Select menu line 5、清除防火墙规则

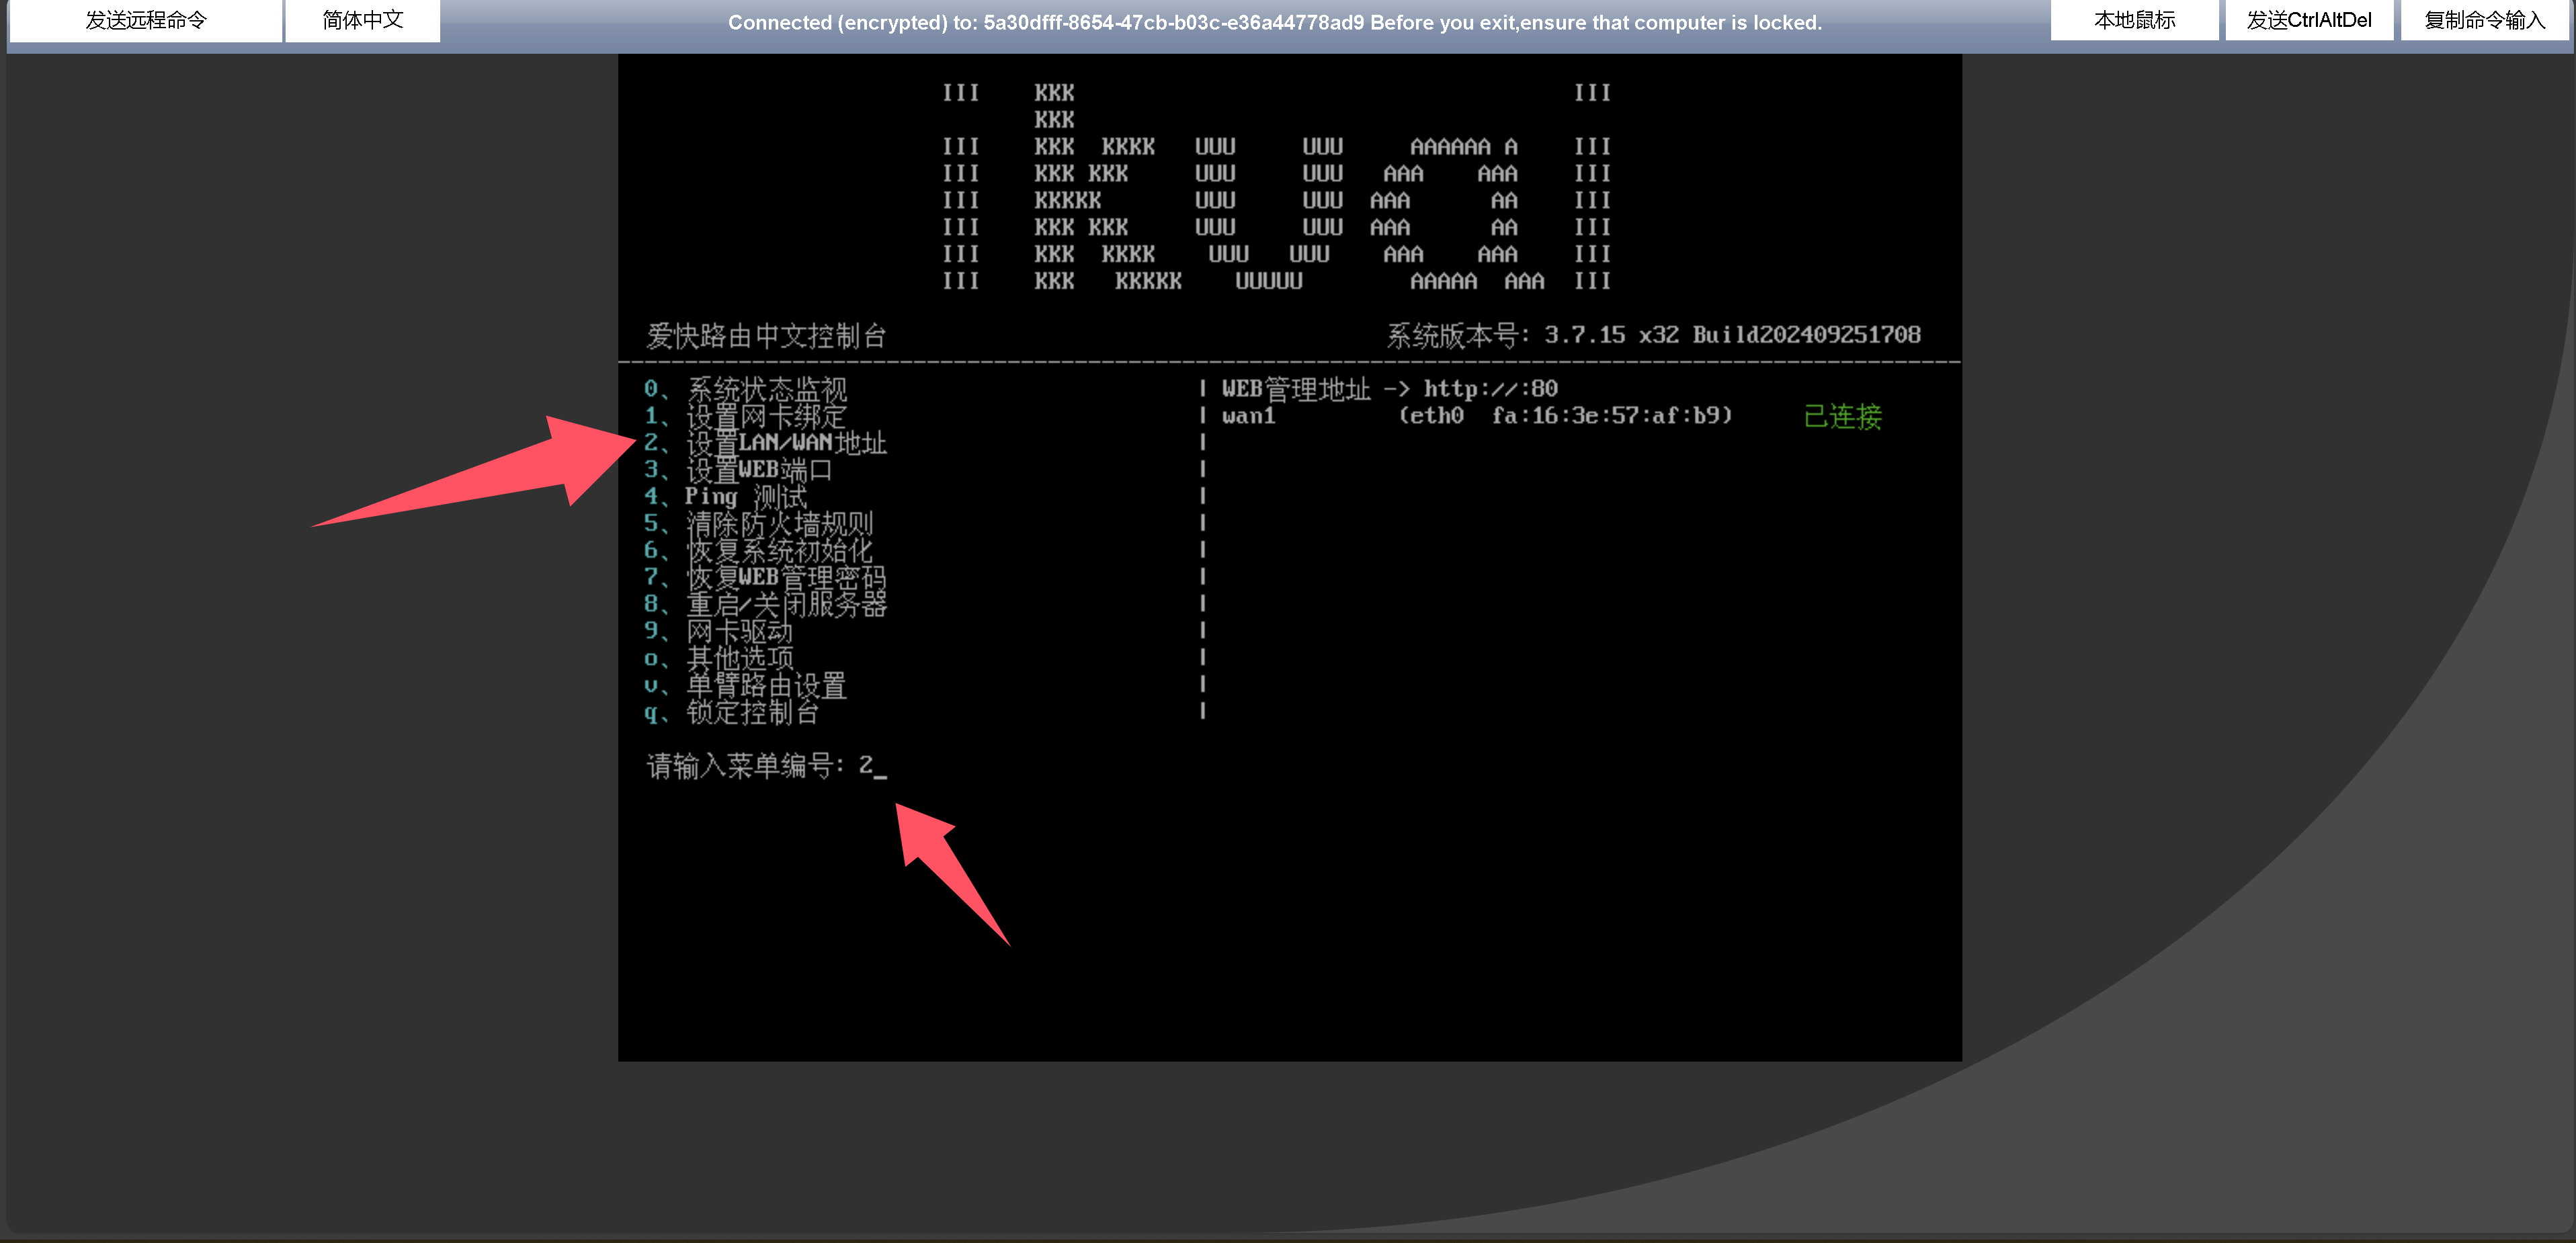point(758,524)
